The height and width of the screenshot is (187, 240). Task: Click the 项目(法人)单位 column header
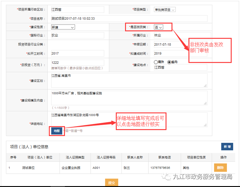(40, 157)
